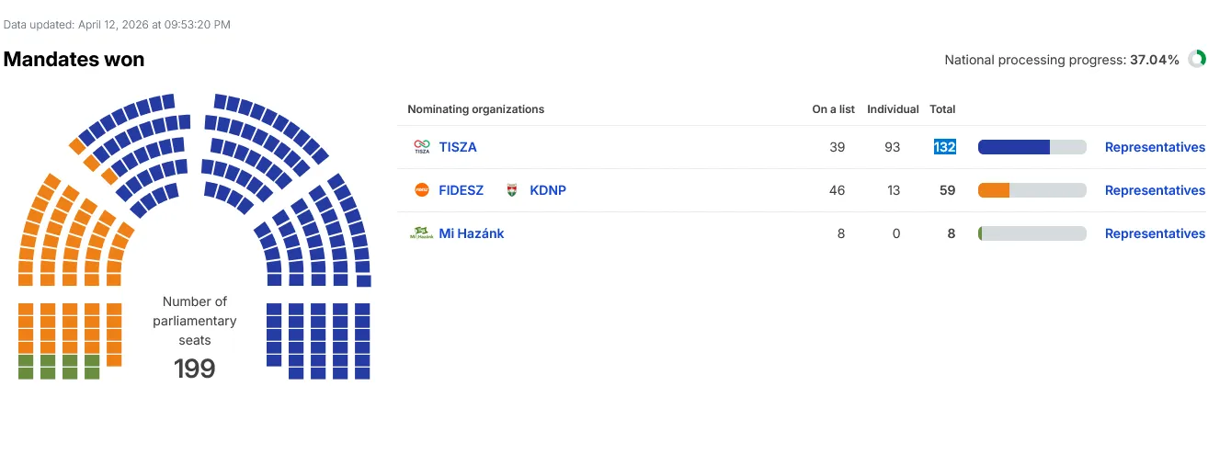Click the Mi Hazánk green progress bar
This screenshot has height=454, width=1231.
tap(1032, 233)
